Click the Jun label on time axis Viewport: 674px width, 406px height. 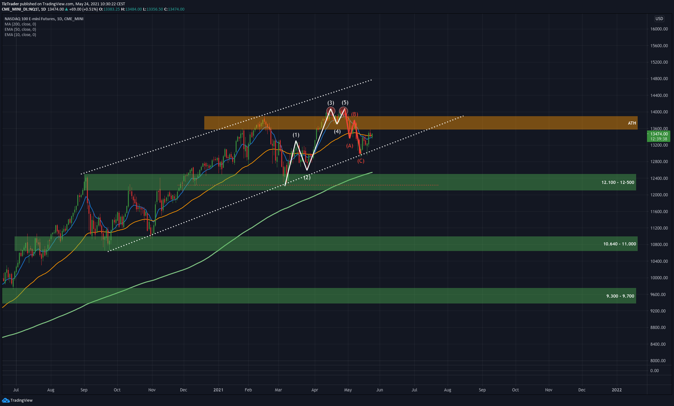coord(379,390)
